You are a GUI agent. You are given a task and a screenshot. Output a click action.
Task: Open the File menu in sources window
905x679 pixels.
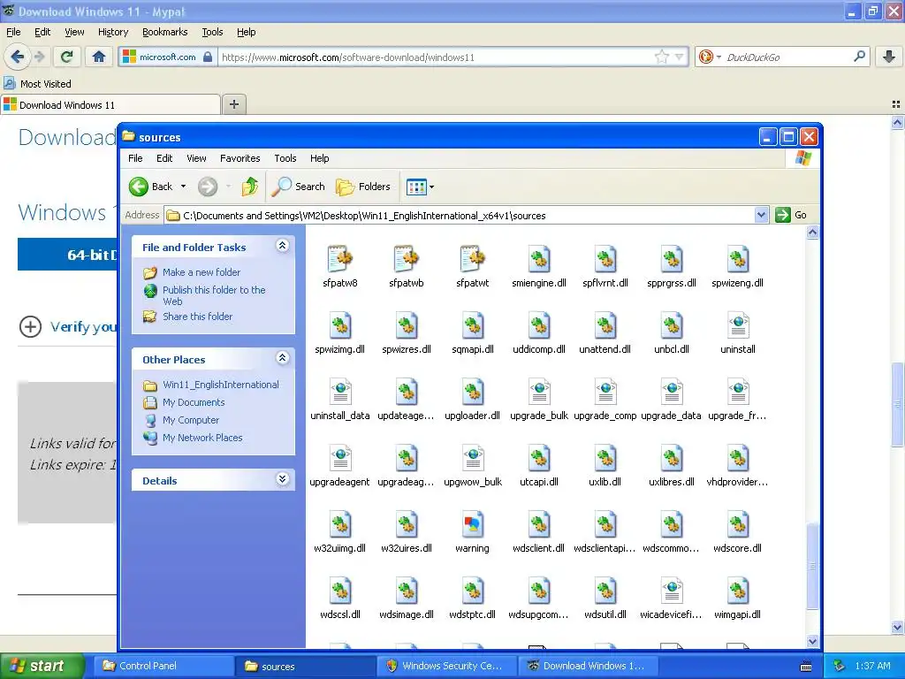pyautogui.click(x=135, y=158)
